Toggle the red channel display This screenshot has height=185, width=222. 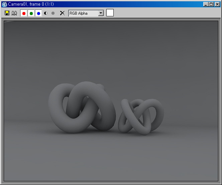pyautogui.click(x=24, y=13)
